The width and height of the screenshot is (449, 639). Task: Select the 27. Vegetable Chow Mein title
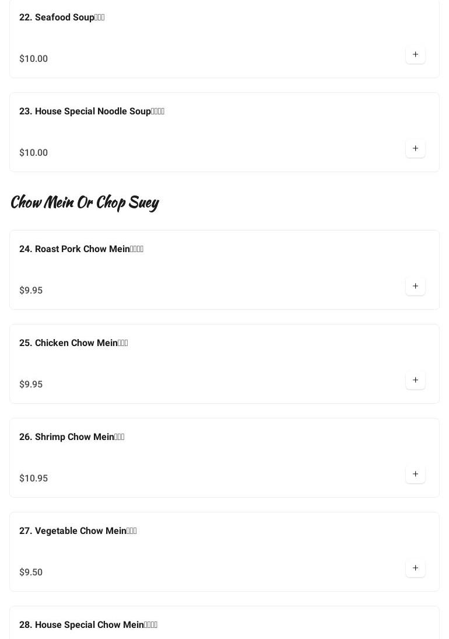pyautogui.click(x=78, y=531)
